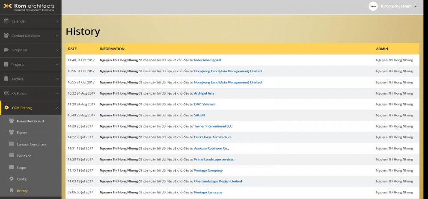Open the Turner International LLC link
The width and height of the screenshot is (428, 199).
pos(213,126)
